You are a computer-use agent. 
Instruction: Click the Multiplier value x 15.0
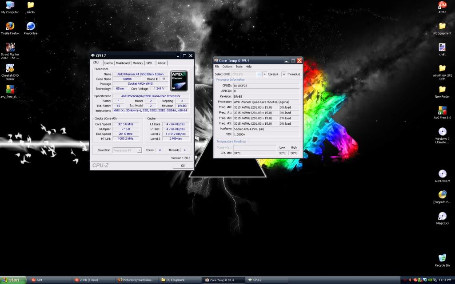click(x=126, y=129)
